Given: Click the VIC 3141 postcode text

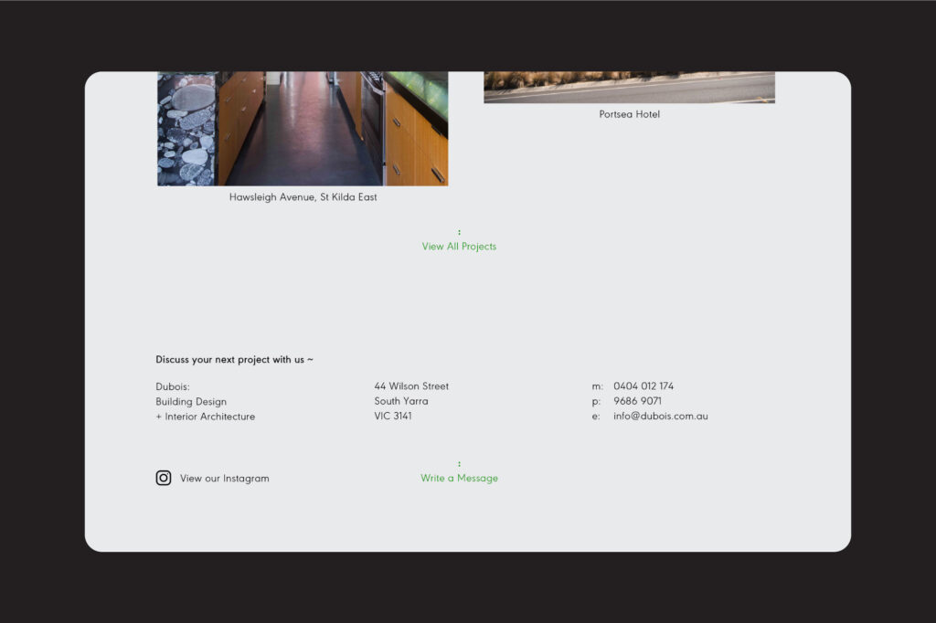Looking at the screenshot, I should (x=393, y=416).
